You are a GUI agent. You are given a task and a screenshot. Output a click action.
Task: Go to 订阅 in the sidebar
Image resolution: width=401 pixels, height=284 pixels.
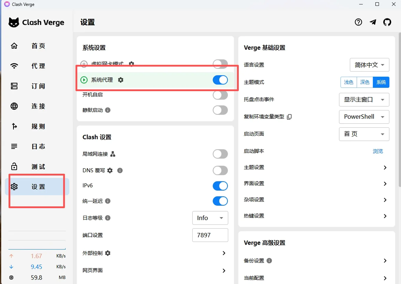coord(37,86)
